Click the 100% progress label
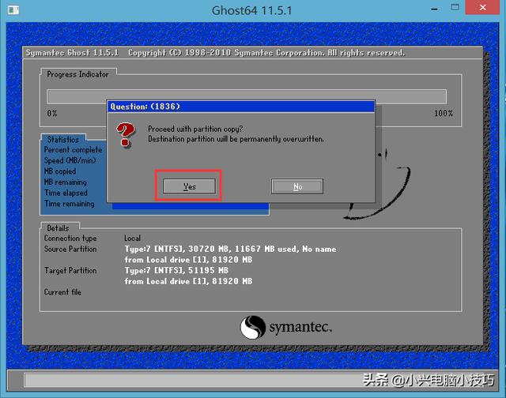The image size is (506, 398). coord(444,113)
